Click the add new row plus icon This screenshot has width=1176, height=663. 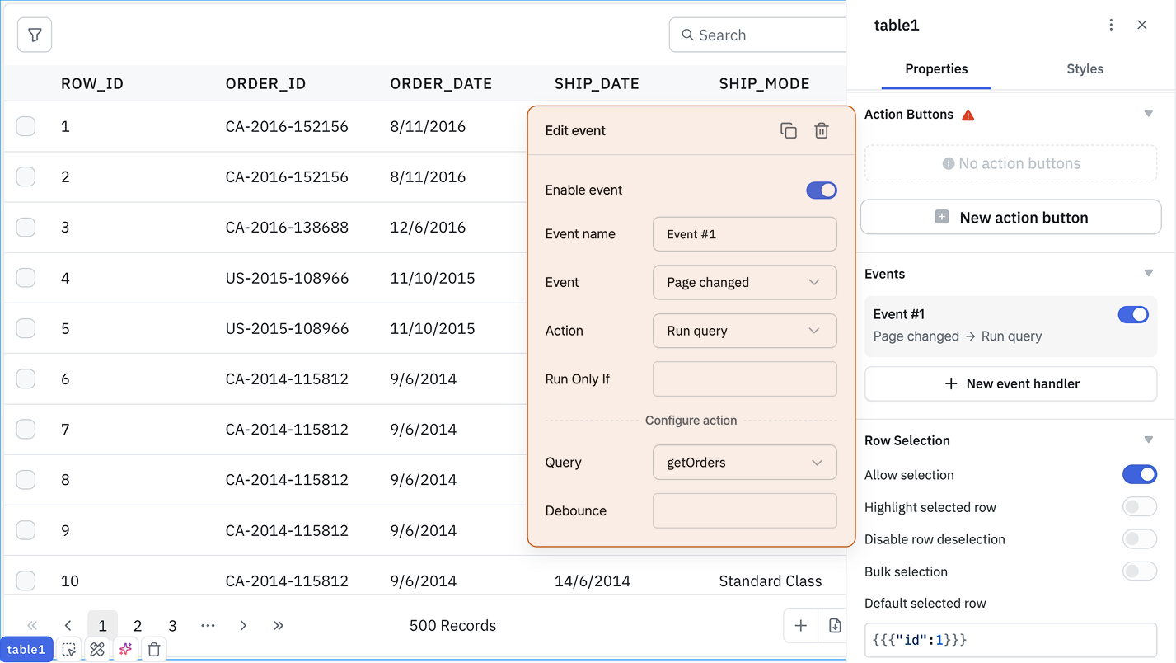(800, 626)
